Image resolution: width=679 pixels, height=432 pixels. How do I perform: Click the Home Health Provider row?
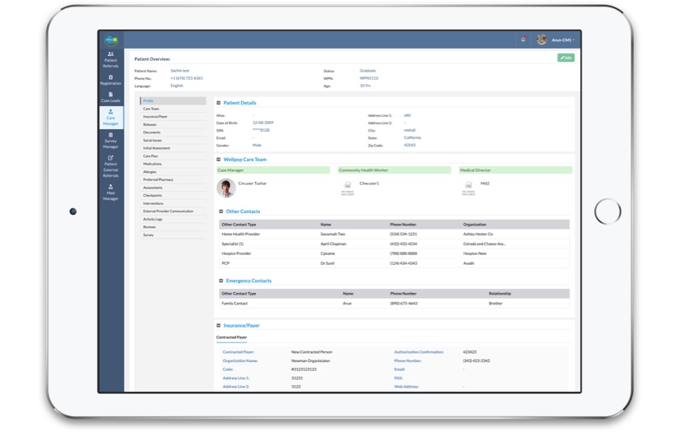tap(394, 235)
